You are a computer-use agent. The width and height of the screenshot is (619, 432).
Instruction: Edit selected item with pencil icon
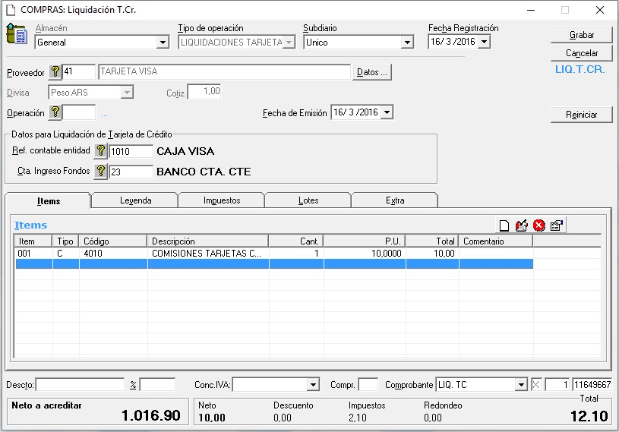coord(522,225)
